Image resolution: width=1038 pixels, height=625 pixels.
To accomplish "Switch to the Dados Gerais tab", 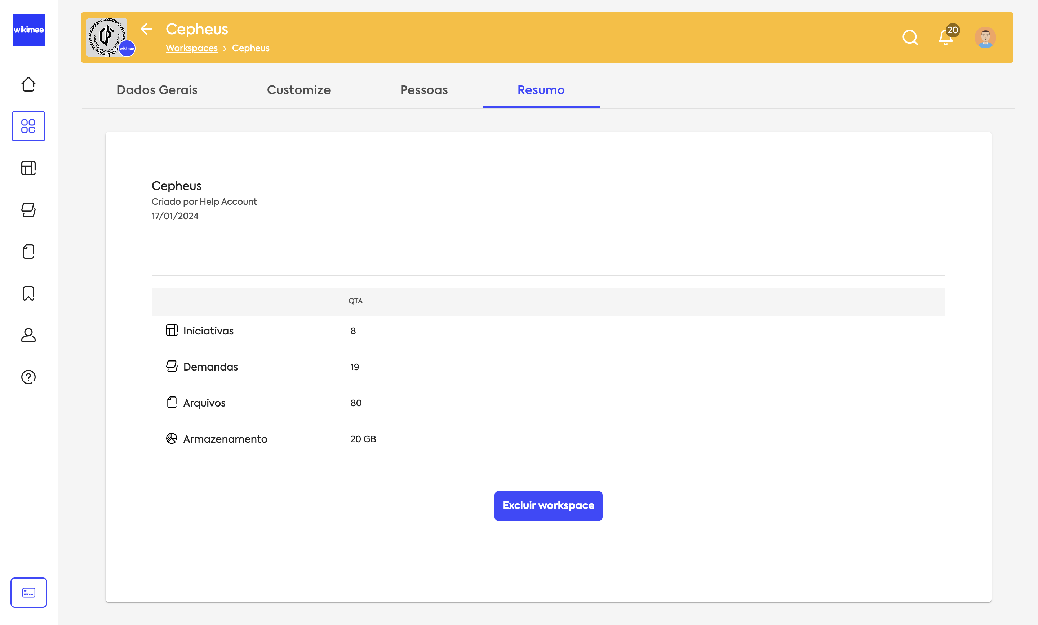I will 157,90.
